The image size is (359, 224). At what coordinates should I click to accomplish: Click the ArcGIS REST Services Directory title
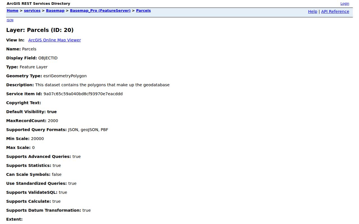pyautogui.click(x=38, y=4)
